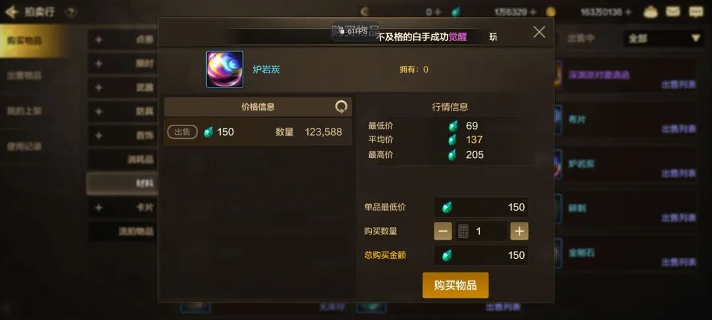Open the 我的上架 tab
Screen dimensions: 712x320
coord(24,111)
